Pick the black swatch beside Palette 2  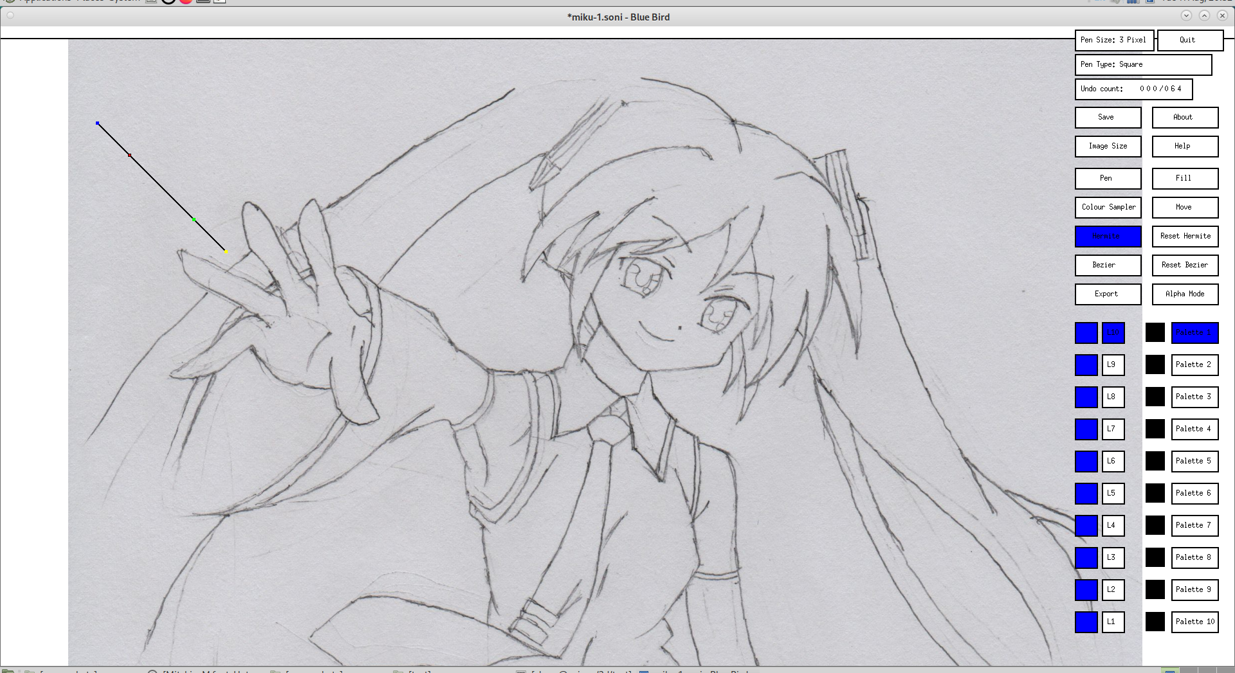(1155, 365)
